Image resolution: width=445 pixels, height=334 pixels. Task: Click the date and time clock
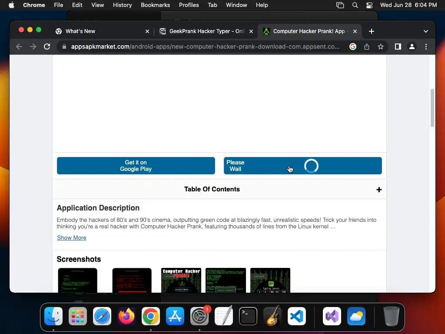pos(408,5)
